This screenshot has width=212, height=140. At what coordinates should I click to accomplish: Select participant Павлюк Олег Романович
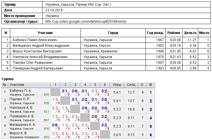[x=33, y=63]
